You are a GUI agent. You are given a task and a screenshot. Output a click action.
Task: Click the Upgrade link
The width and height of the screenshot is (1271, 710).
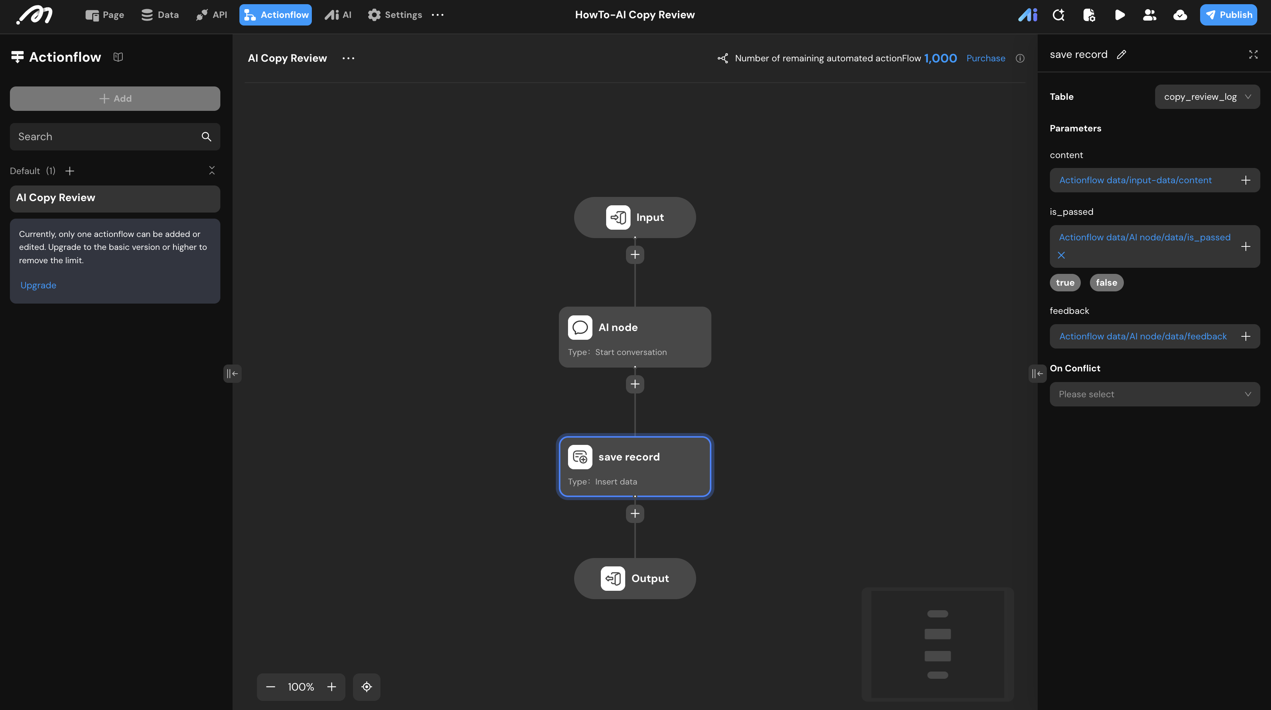[x=38, y=285]
